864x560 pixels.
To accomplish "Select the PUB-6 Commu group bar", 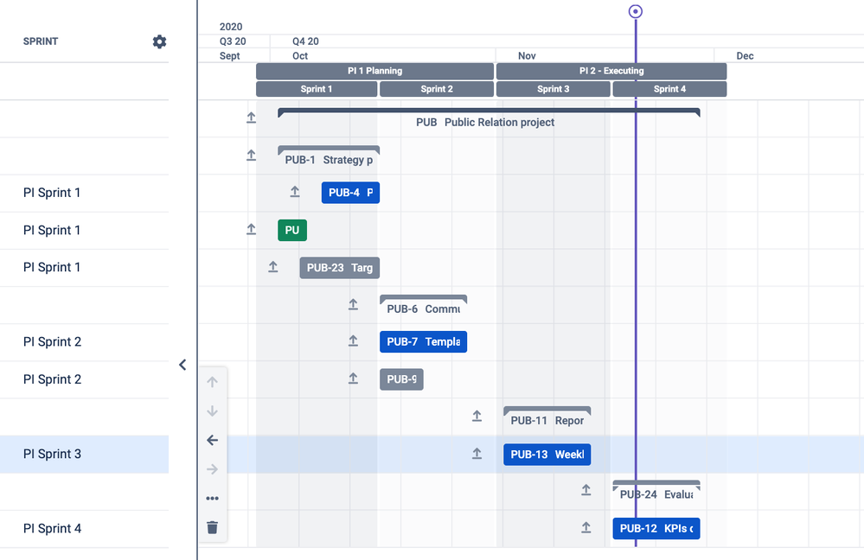I will tap(423, 306).
